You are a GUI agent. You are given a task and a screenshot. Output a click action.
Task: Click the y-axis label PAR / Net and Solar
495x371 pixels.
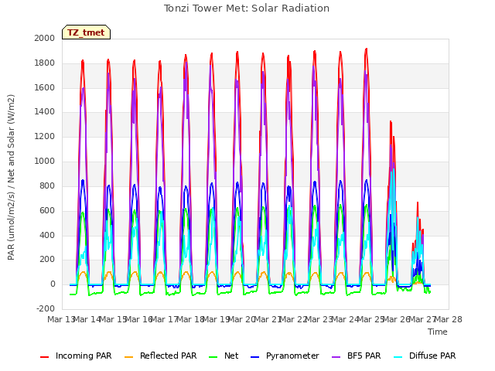point(11,177)
